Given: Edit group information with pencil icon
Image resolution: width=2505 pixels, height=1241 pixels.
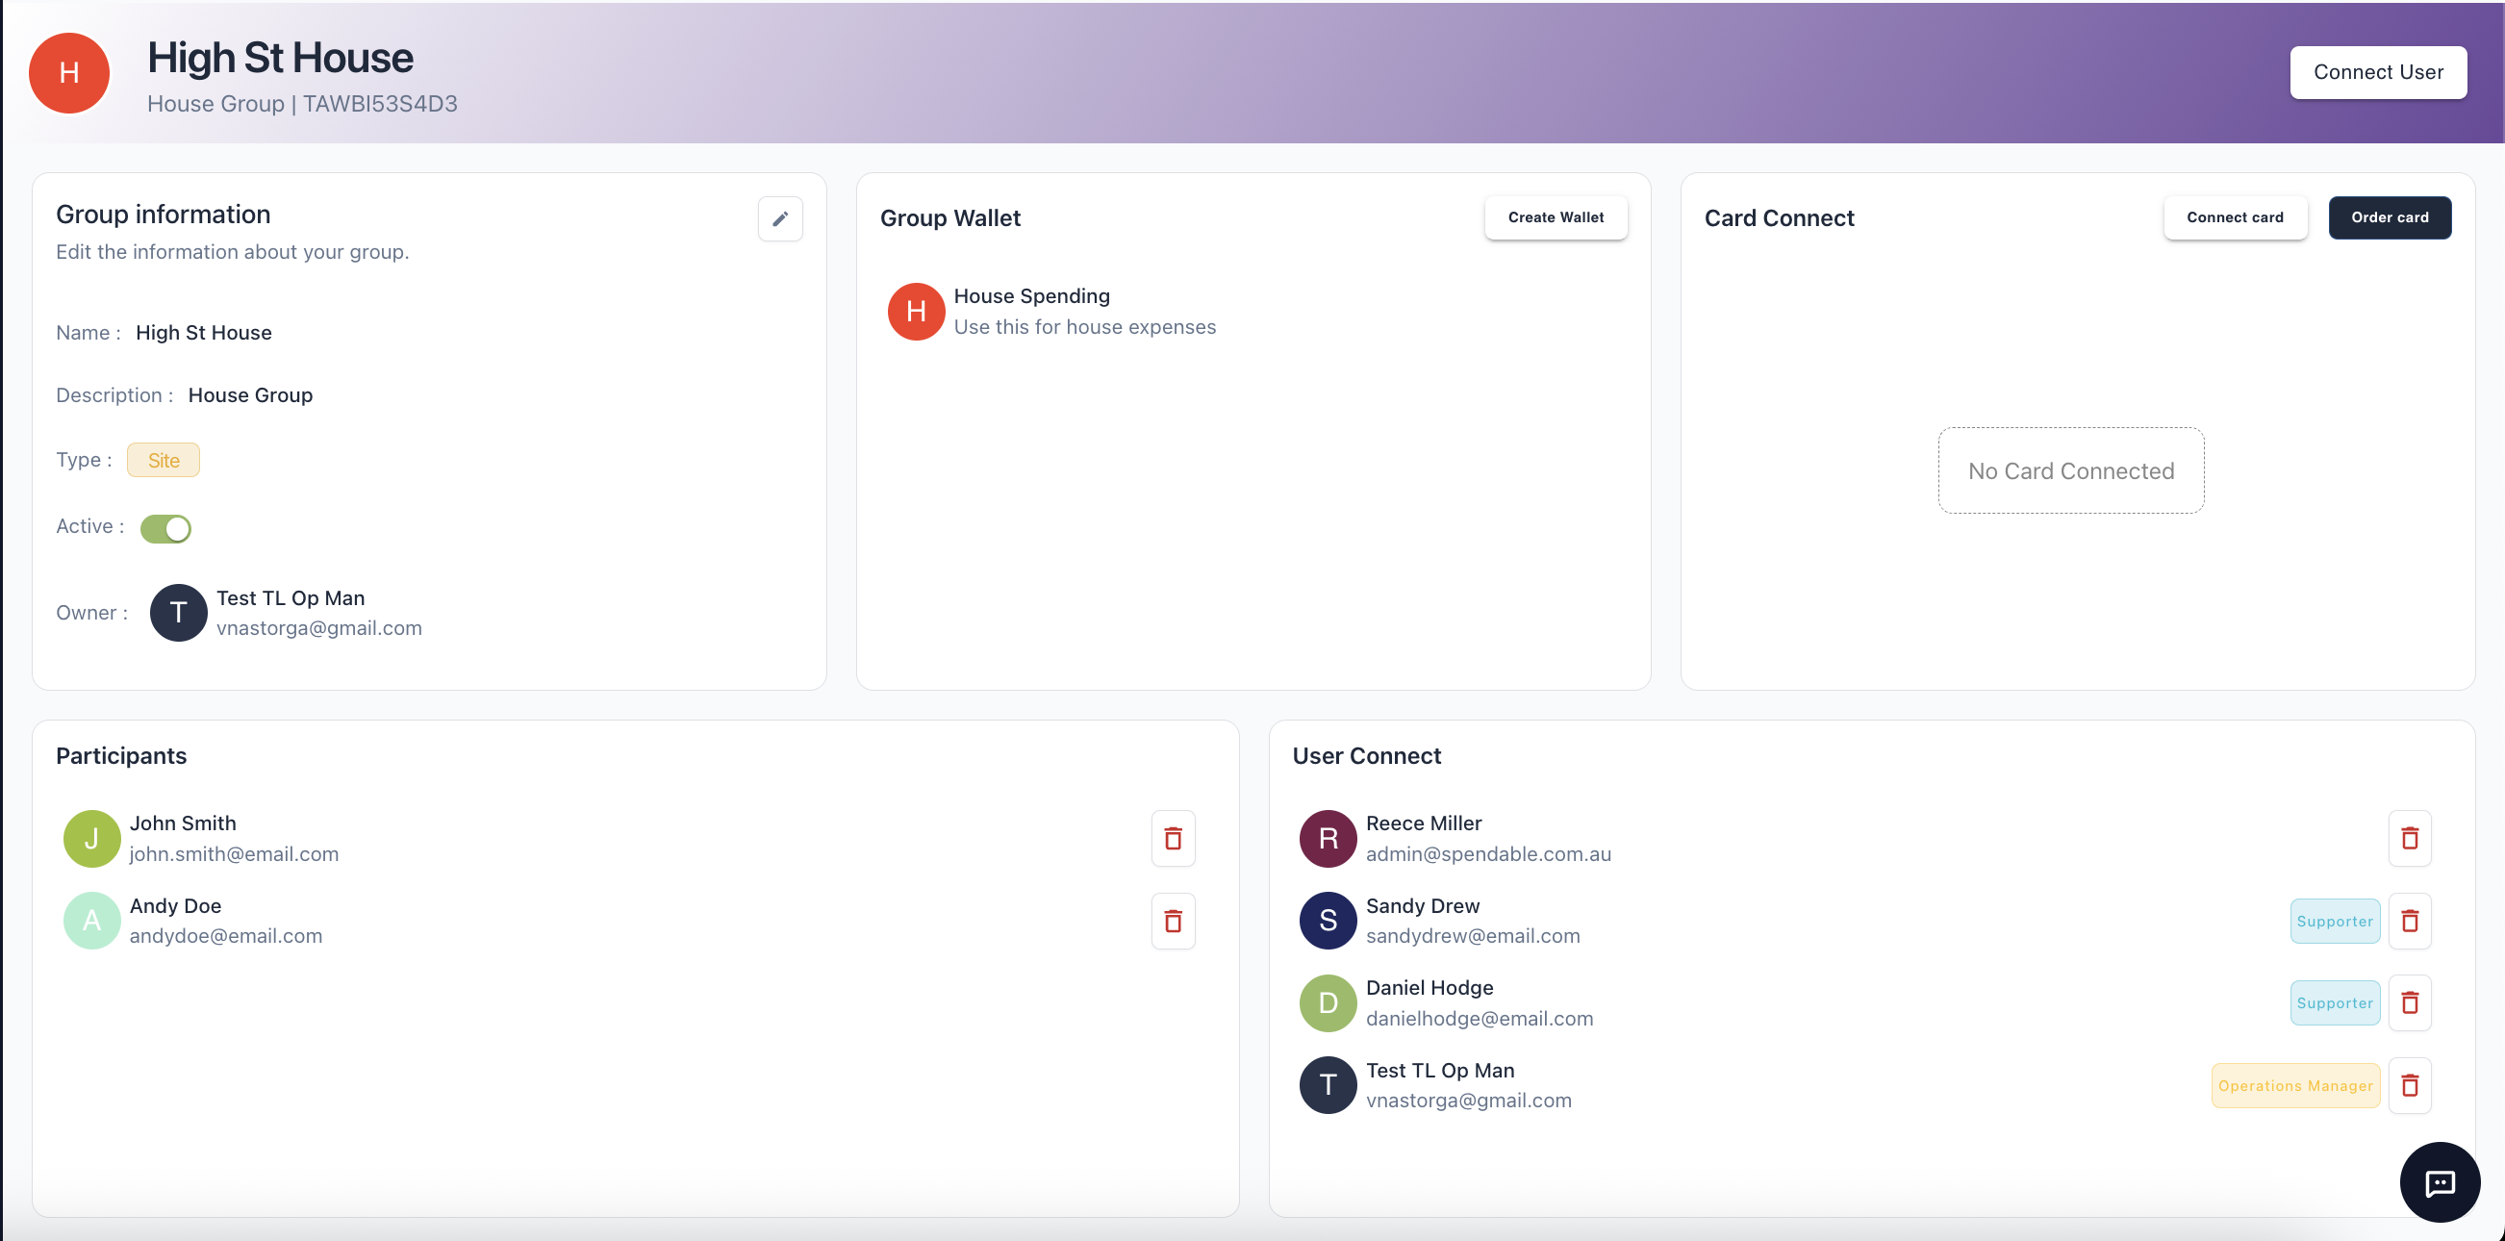Looking at the screenshot, I should [x=780, y=218].
